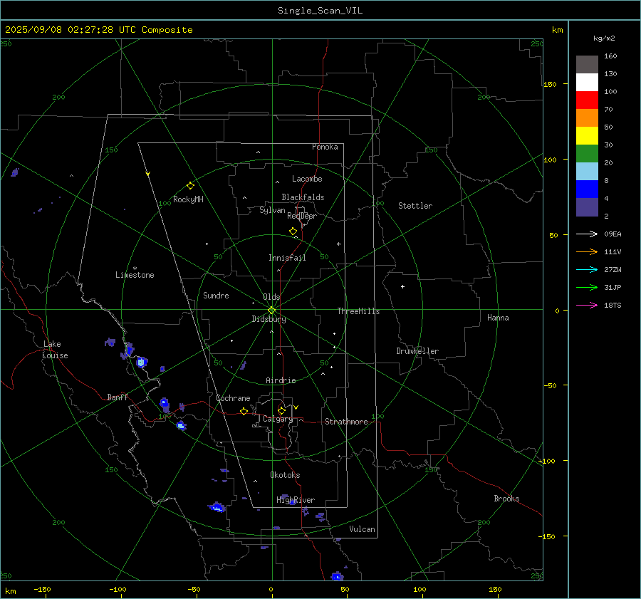Select the yellow diamond at radar center
The height and width of the screenshot is (599, 641).
(271, 311)
